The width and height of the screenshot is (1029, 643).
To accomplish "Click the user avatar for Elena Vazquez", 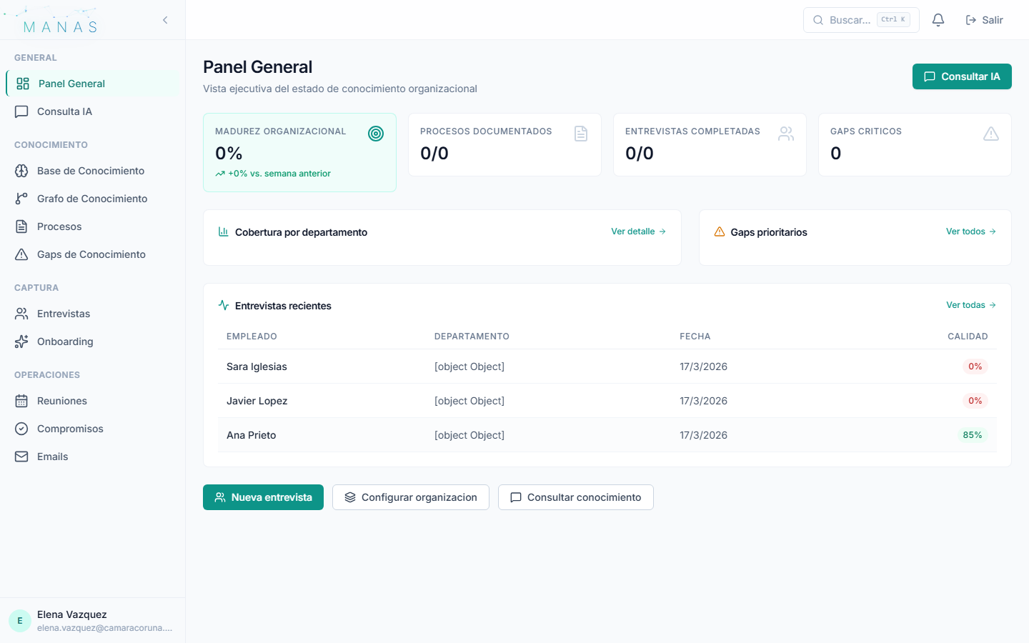I will point(20,621).
